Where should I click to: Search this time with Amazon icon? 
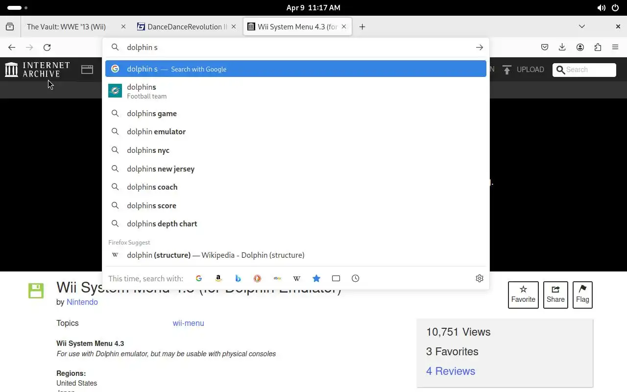click(x=218, y=278)
